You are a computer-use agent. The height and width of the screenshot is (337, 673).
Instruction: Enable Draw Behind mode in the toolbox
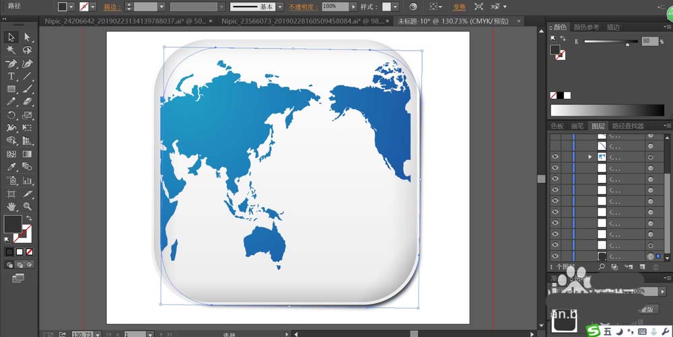coord(20,264)
